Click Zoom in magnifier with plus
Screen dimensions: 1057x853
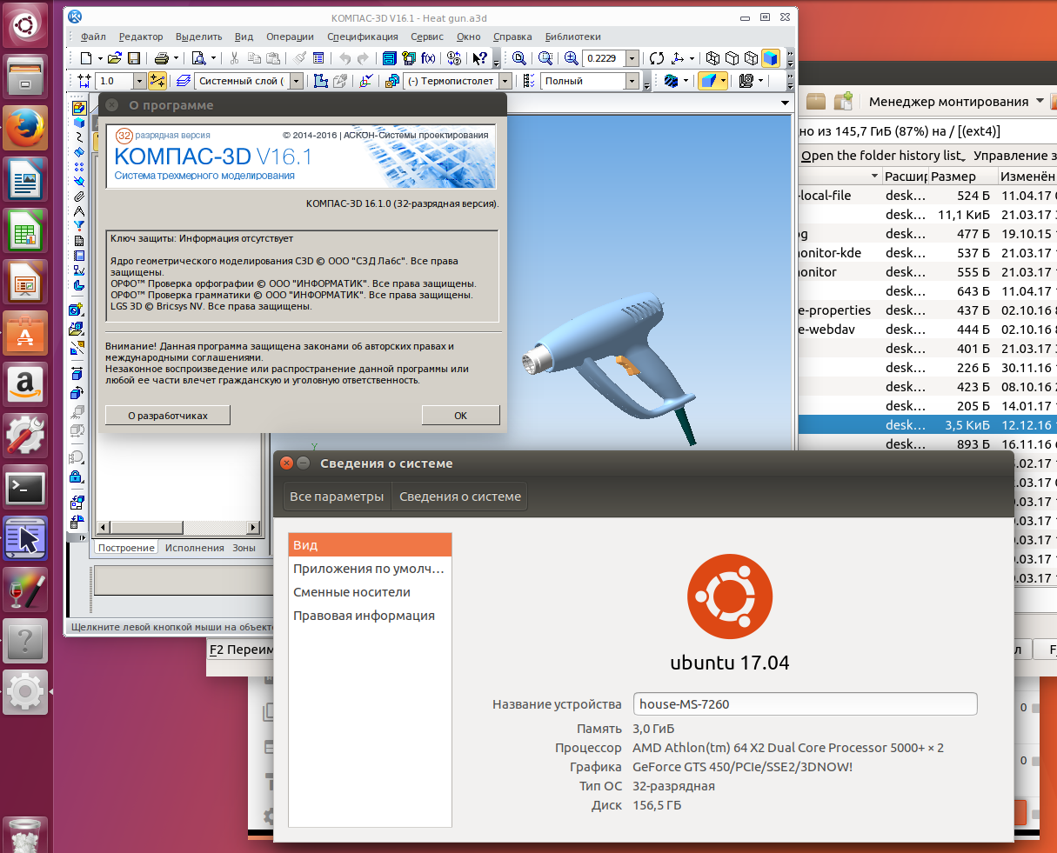point(570,58)
